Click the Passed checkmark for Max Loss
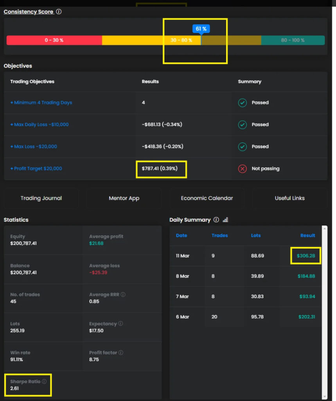336x401 pixels. pyautogui.click(x=243, y=146)
